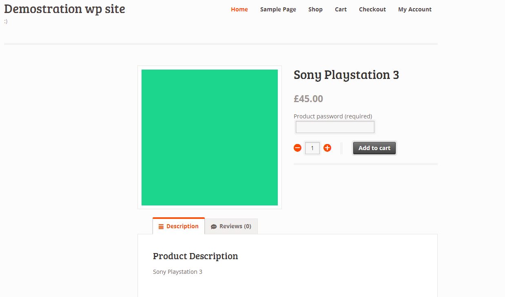Open the green product image thumbnail

pos(210,138)
